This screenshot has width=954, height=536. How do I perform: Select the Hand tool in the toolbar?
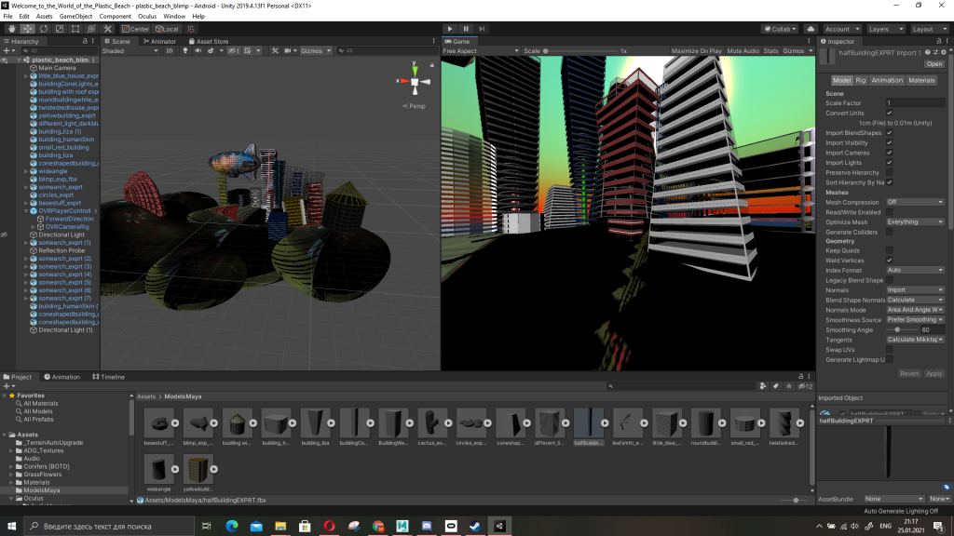[11, 29]
